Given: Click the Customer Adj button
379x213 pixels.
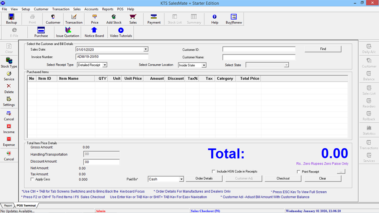Looking at the screenshot, I should 244,178.
